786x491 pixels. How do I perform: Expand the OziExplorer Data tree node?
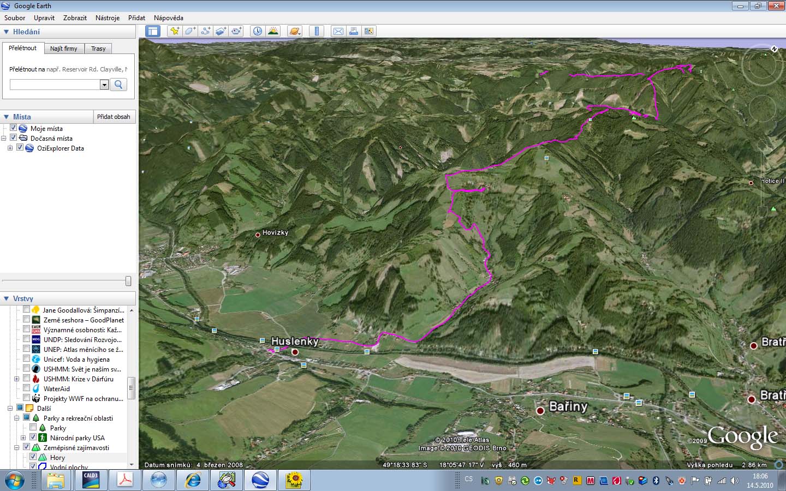tap(10, 148)
